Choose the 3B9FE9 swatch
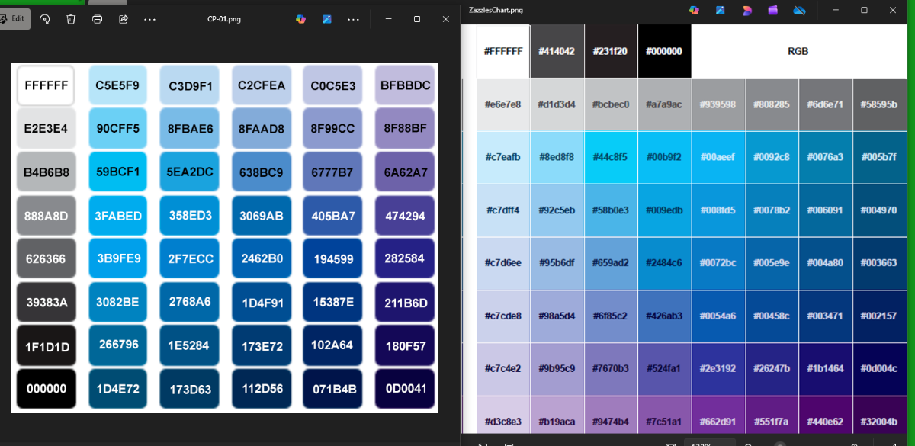Viewport: 915px width, 446px height. (x=117, y=258)
